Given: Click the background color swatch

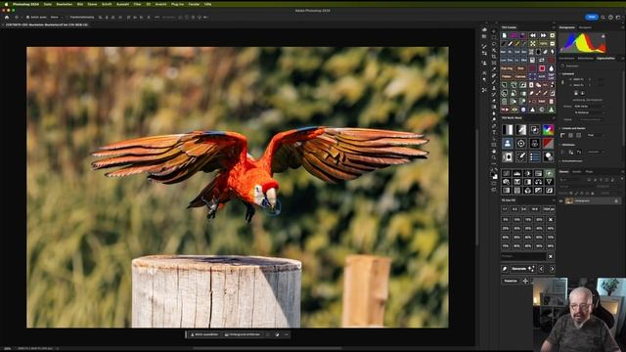Looking at the screenshot, I should [496, 177].
